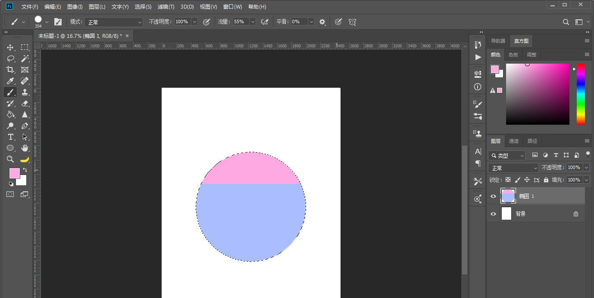Screen dimensions: 594x298
Task: Hide the 椭圆 1 layer
Action: click(494, 196)
